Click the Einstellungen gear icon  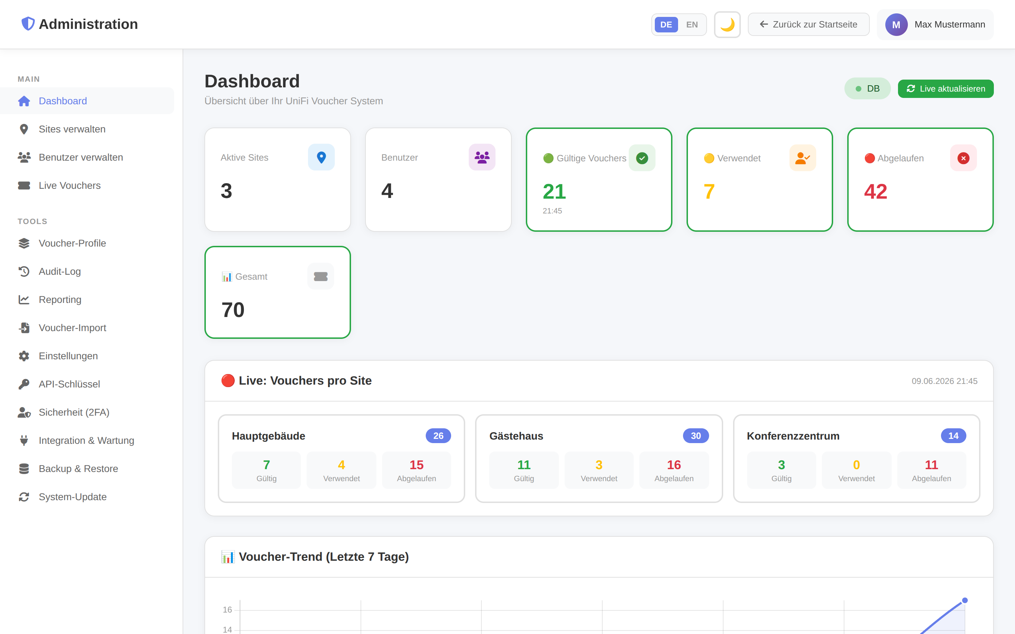coord(24,356)
